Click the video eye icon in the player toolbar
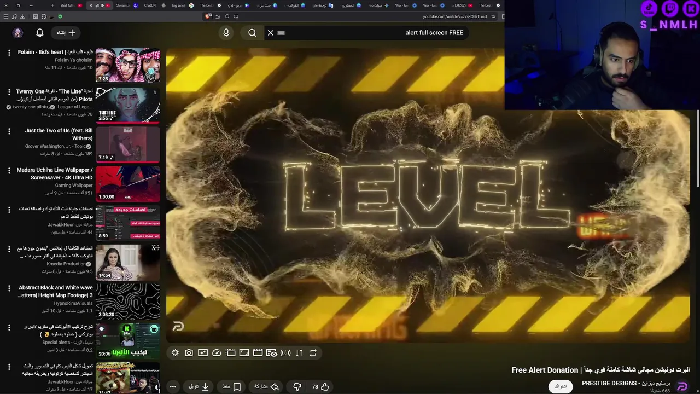The image size is (700, 394). coord(271,353)
